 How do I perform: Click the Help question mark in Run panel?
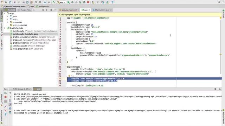[x=6, y=114]
